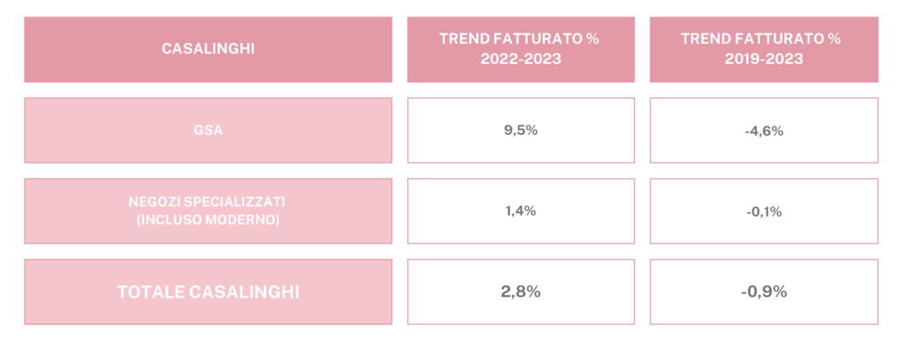Click the Totale Casalinghi row label
The image size is (904, 343).
[208, 292]
